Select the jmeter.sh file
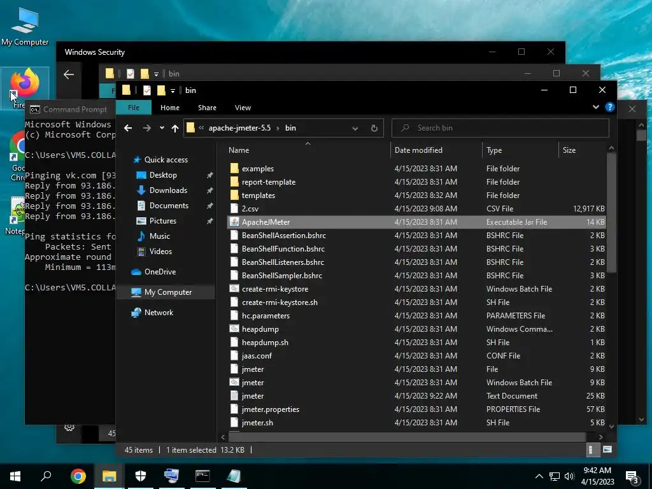652x489 pixels. point(257,423)
